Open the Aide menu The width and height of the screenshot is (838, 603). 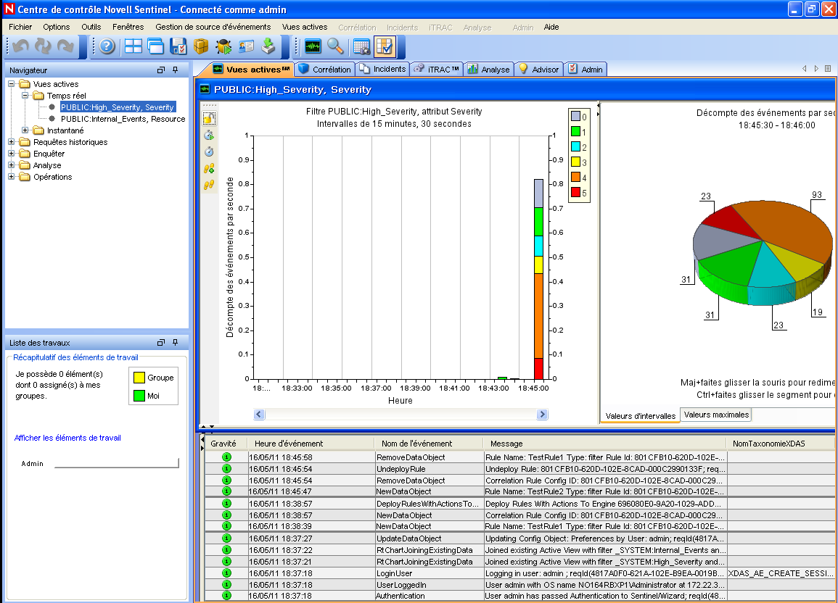pyautogui.click(x=551, y=27)
